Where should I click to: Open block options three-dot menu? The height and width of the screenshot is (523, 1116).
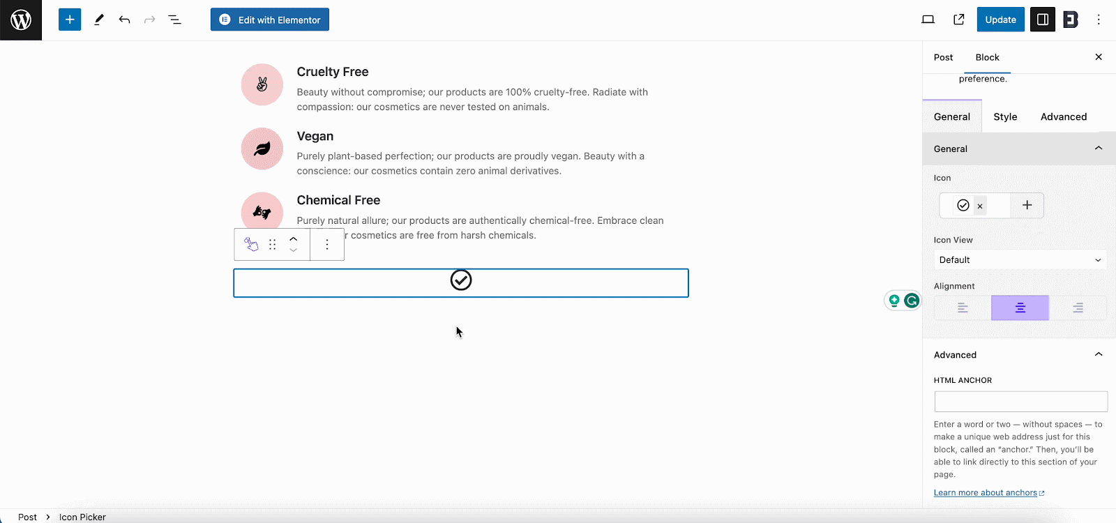click(327, 244)
